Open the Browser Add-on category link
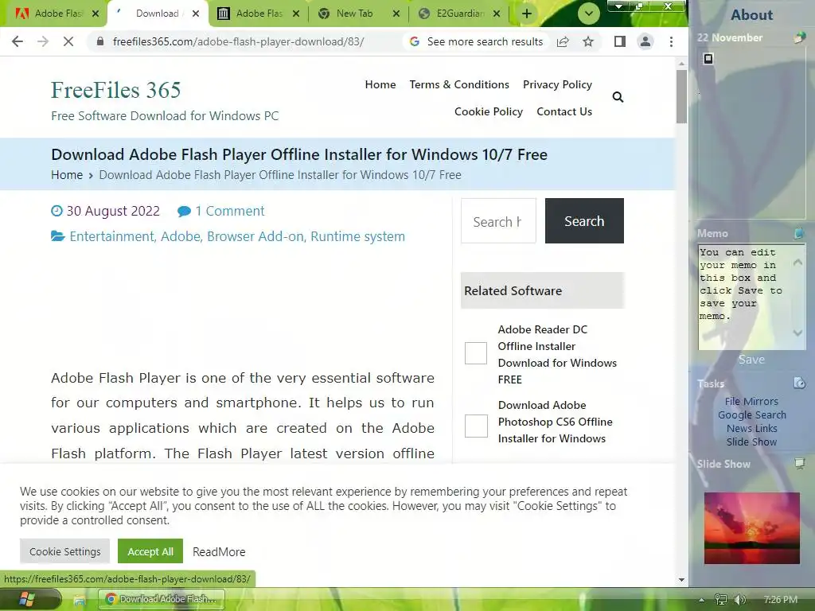This screenshot has width=815, height=611. [x=255, y=236]
